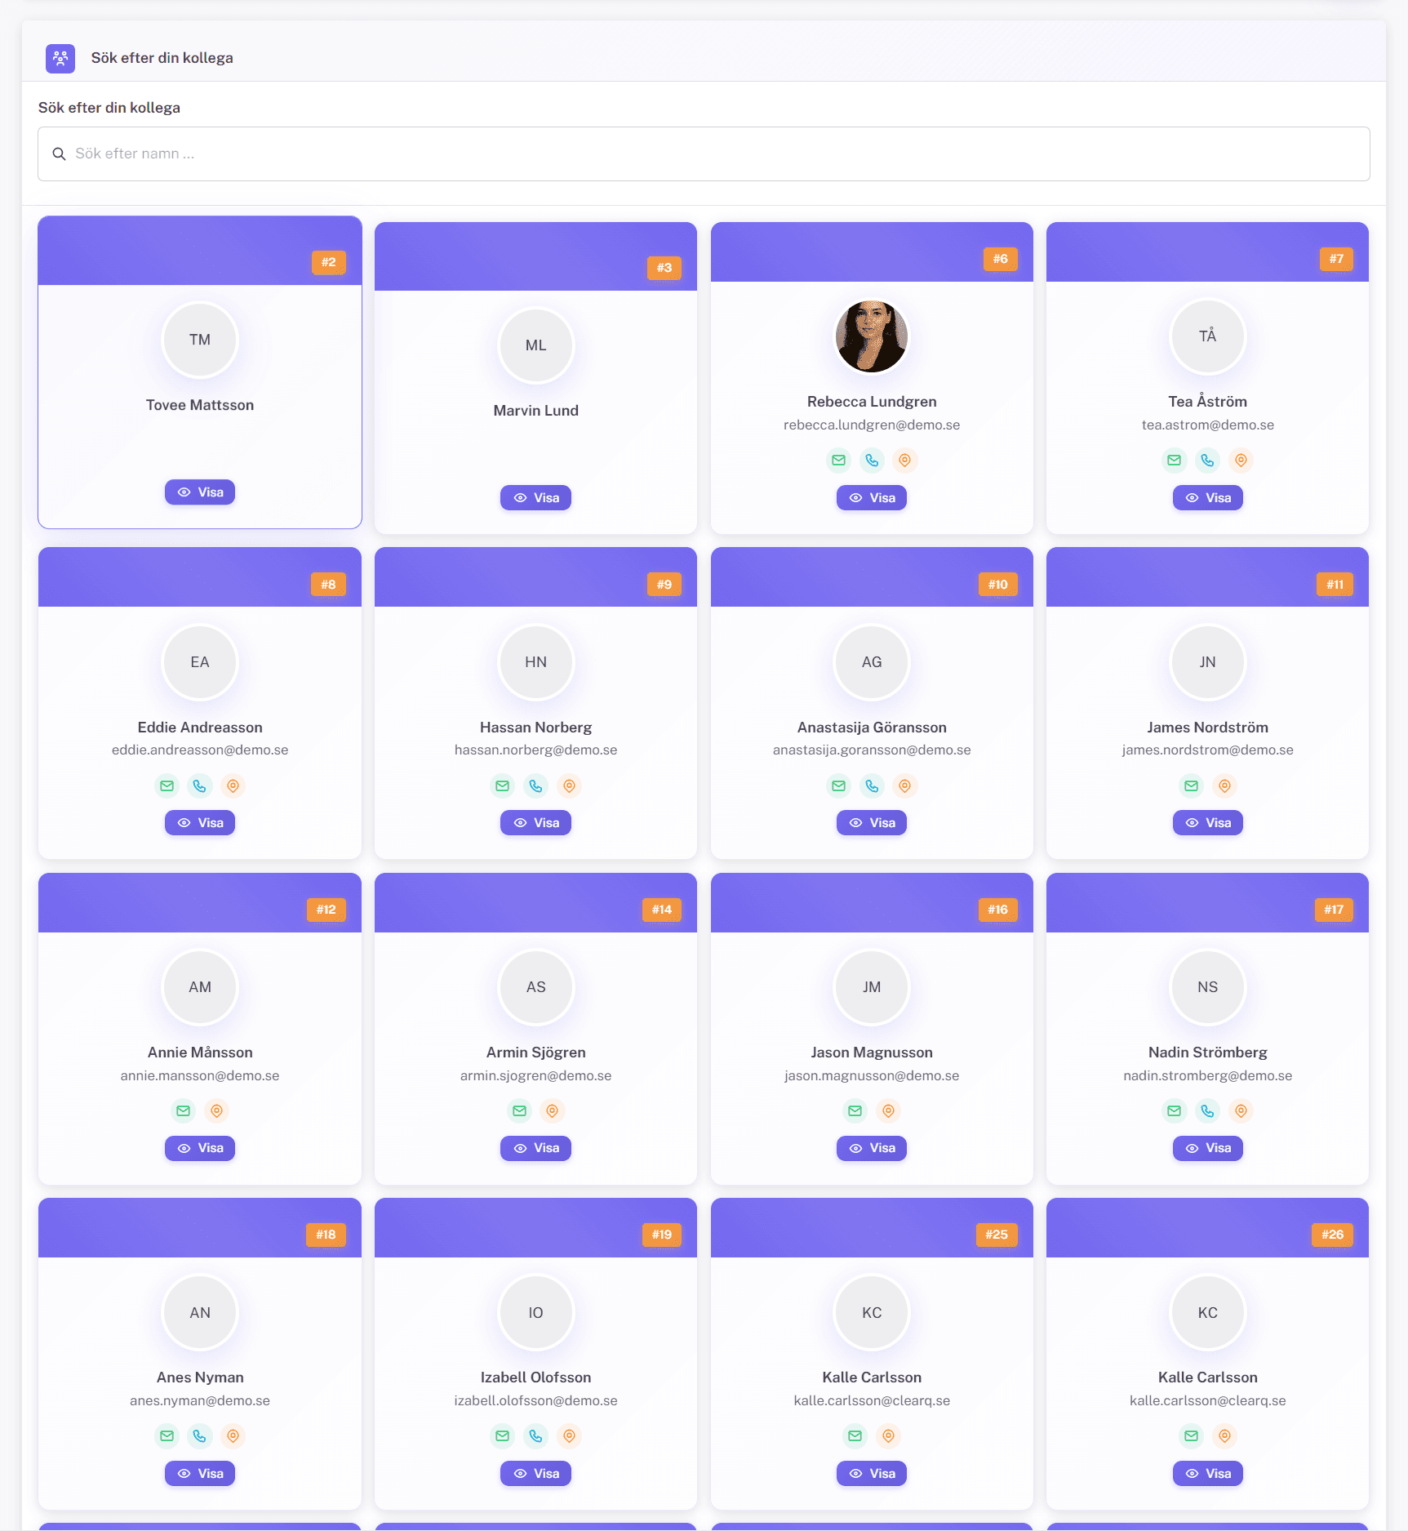Viewport: 1408px width, 1531px height.
Task: Click the email icon on Annie Månsson's card
Action: [x=184, y=1110]
